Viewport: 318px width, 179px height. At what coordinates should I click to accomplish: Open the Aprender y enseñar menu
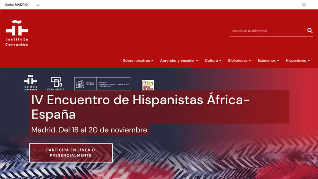(x=179, y=61)
